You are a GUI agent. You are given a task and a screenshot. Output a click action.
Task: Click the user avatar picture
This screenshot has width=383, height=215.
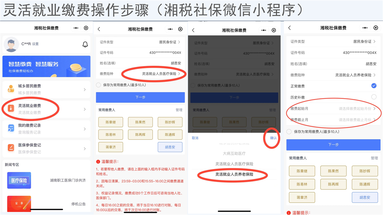[11, 44]
